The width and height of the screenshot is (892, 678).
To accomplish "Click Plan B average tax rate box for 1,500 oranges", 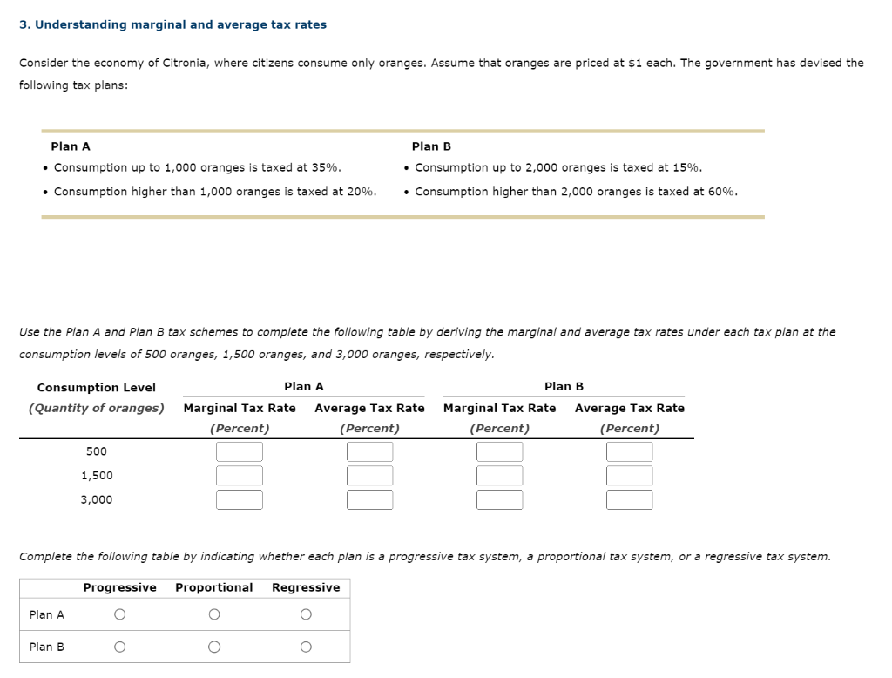I will (x=629, y=476).
